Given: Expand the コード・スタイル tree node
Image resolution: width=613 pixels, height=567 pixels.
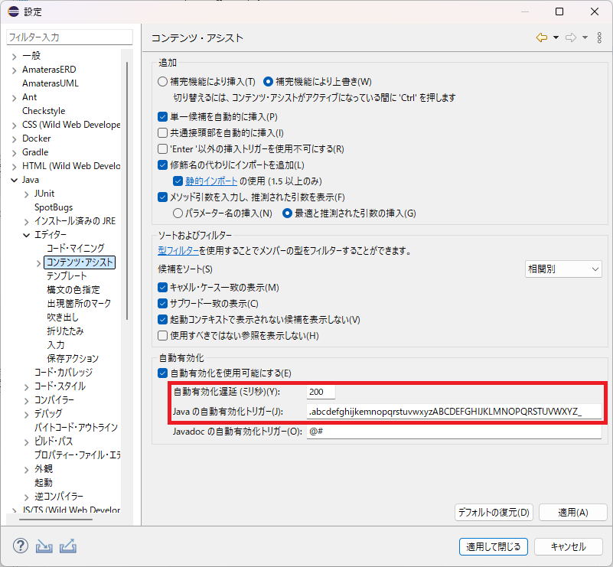Looking at the screenshot, I should click(x=27, y=386).
